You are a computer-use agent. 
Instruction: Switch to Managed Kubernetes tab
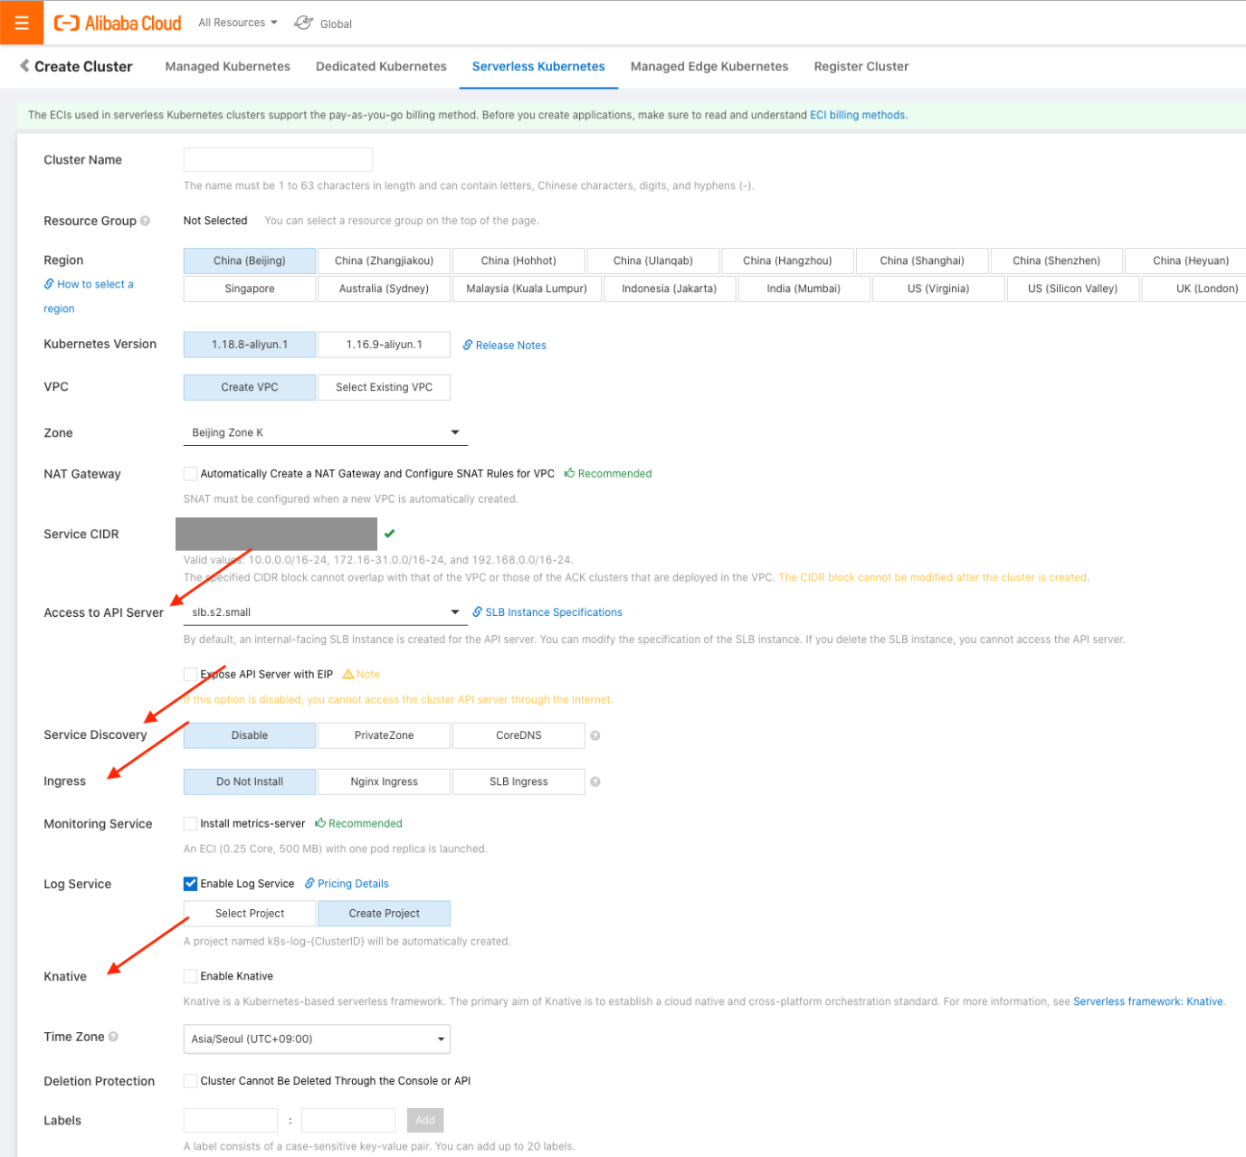click(x=228, y=66)
